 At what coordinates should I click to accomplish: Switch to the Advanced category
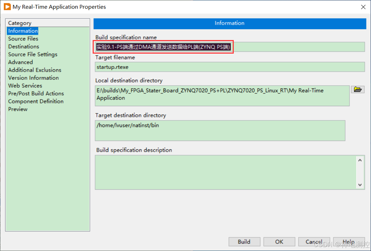(x=21, y=62)
